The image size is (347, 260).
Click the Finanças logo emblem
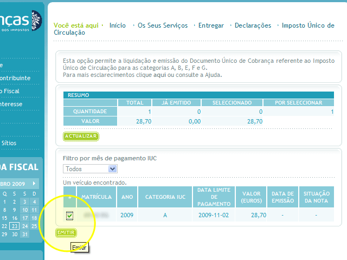point(36,21)
